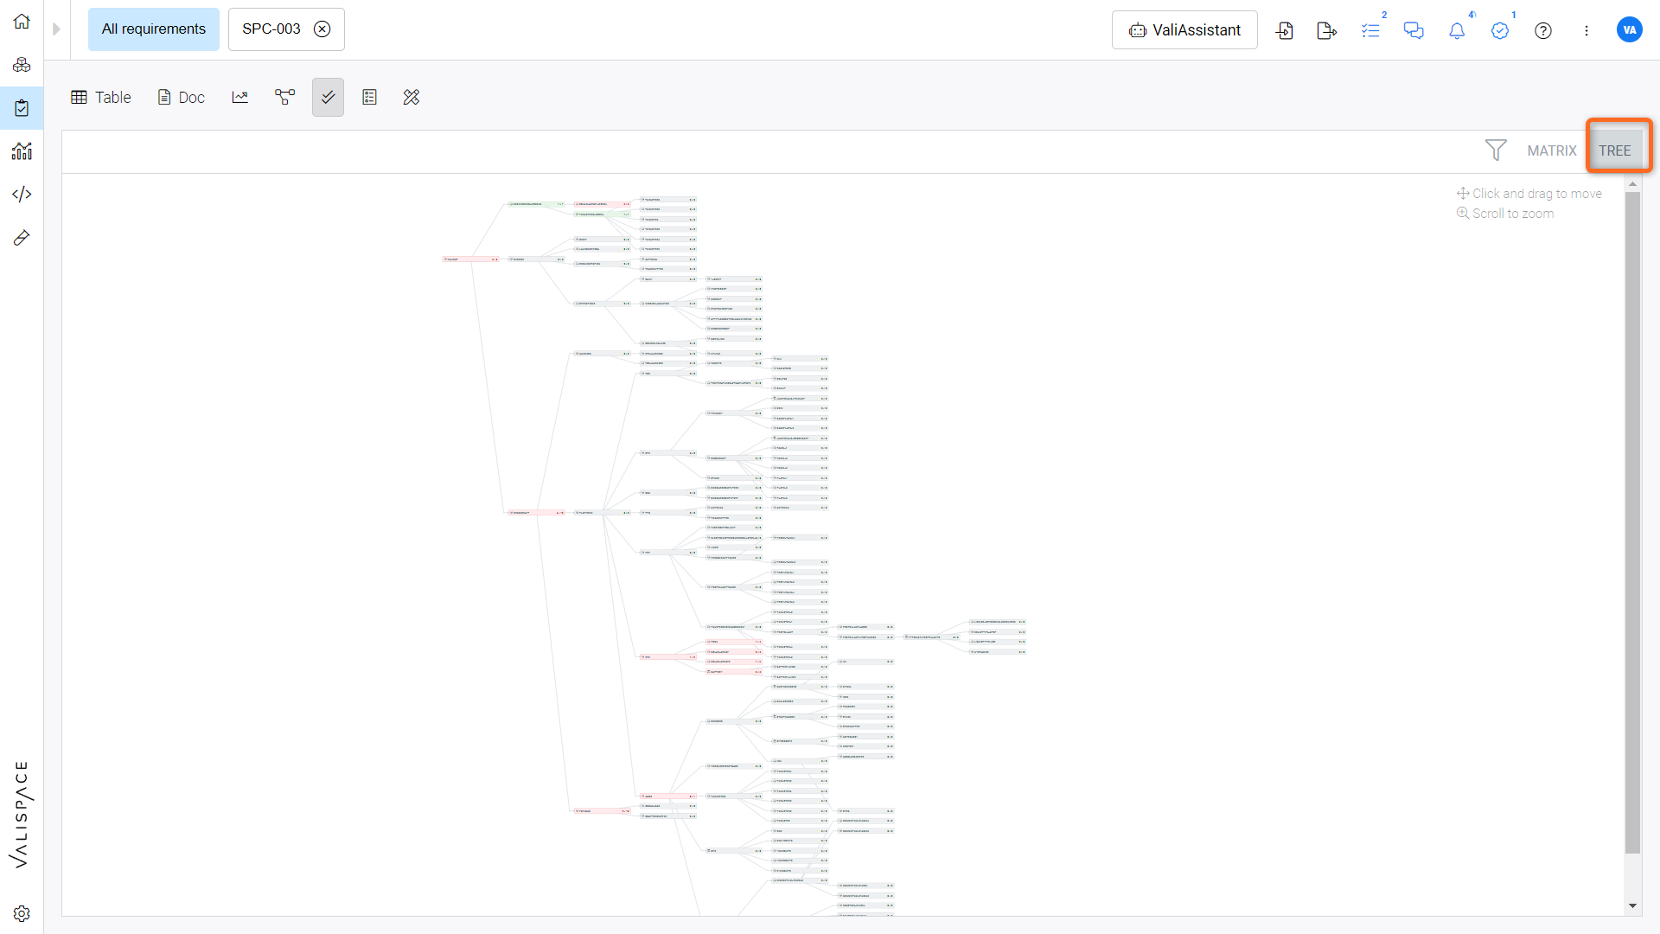Open the chart statistics view icon
This screenshot has height=934, width=1660.
click(240, 98)
